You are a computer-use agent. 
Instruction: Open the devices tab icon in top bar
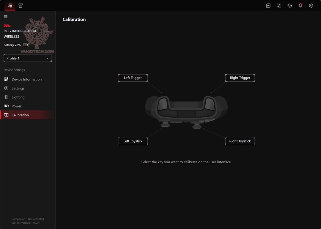(10, 6)
